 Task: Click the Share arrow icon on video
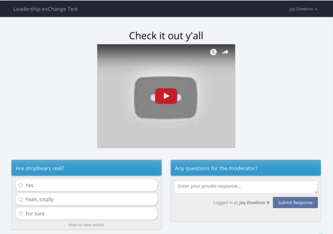pyautogui.click(x=225, y=52)
